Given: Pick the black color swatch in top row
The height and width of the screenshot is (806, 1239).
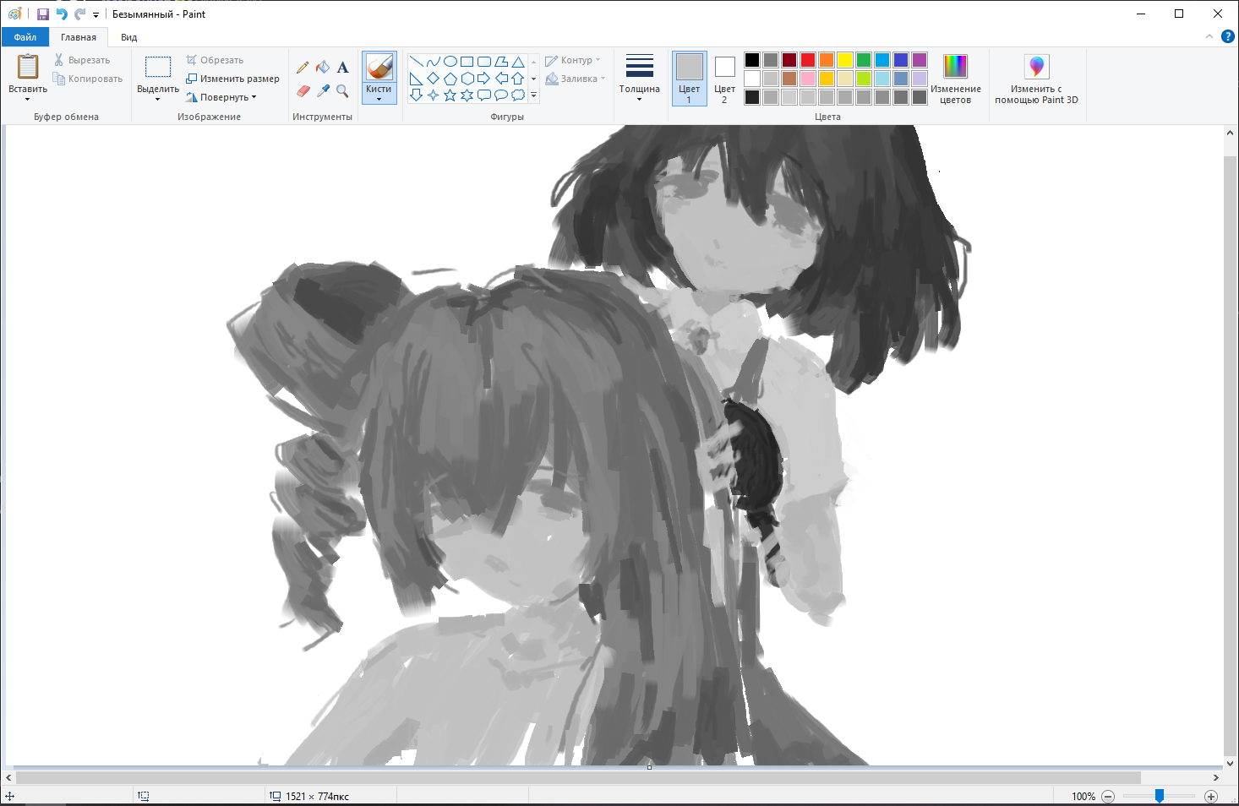Looking at the screenshot, I should point(752,60).
